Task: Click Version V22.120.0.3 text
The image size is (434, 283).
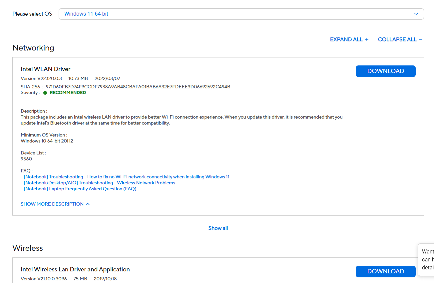Action: (41, 78)
